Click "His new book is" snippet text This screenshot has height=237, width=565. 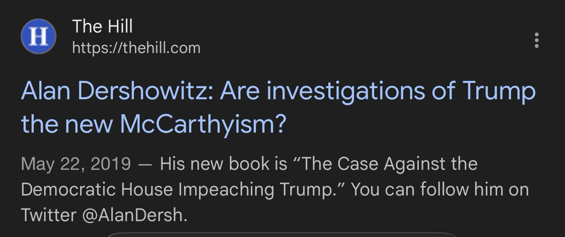223,164
